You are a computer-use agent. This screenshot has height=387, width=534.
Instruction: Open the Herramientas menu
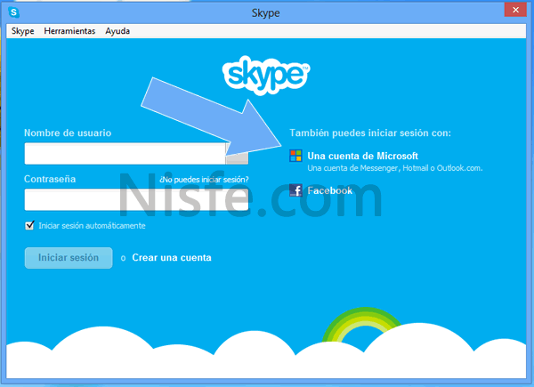pyautogui.click(x=69, y=31)
